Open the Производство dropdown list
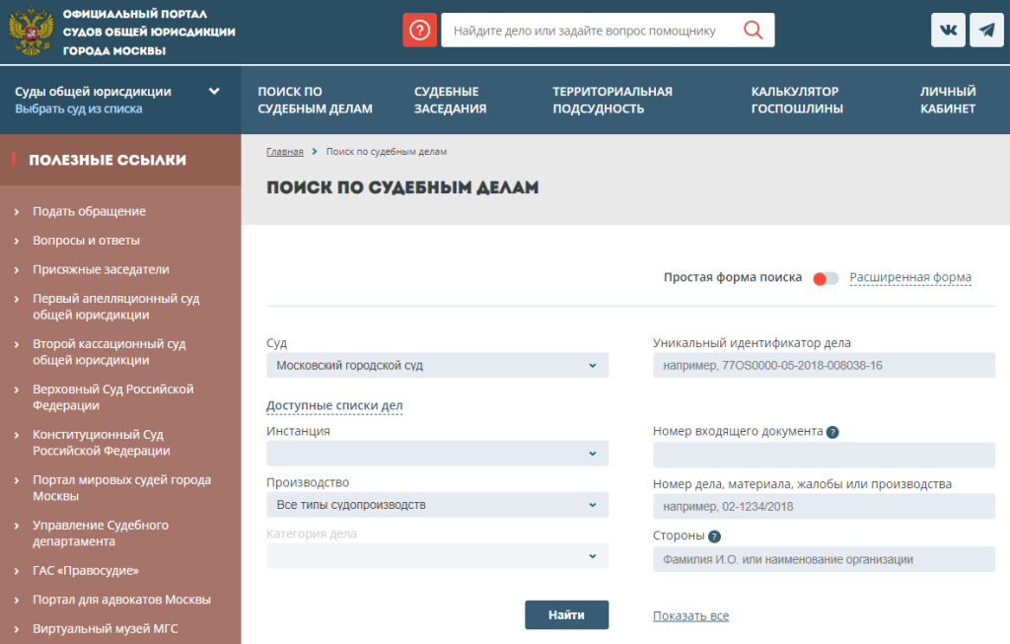 [437, 505]
